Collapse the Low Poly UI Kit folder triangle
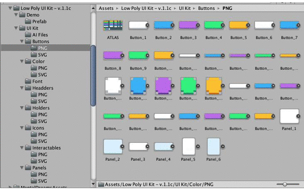This screenshot has width=304, height=190. [10, 8]
